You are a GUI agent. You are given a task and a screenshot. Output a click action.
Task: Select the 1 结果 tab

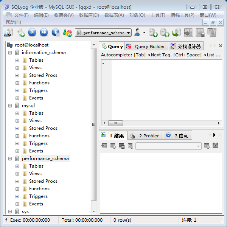point(113,135)
